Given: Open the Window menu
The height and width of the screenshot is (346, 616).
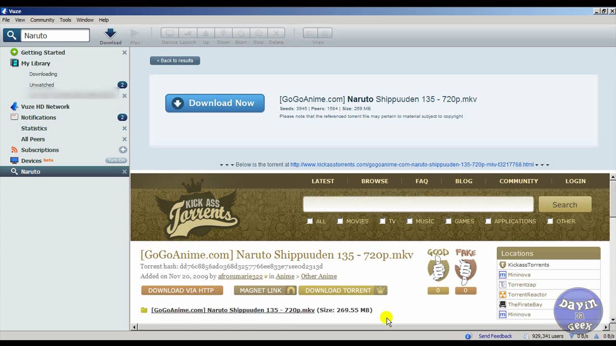Looking at the screenshot, I should click(85, 20).
